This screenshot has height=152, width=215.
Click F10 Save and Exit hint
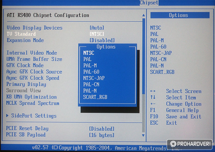point(176,116)
